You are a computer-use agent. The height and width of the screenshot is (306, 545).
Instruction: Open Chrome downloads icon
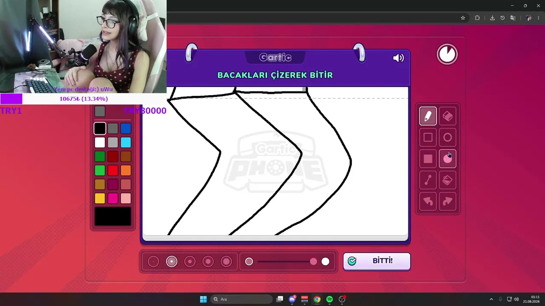492,18
